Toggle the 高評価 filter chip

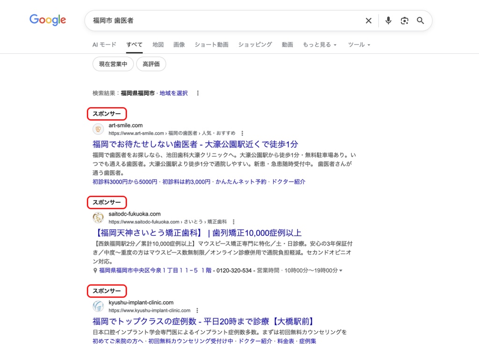click(151, 64)
